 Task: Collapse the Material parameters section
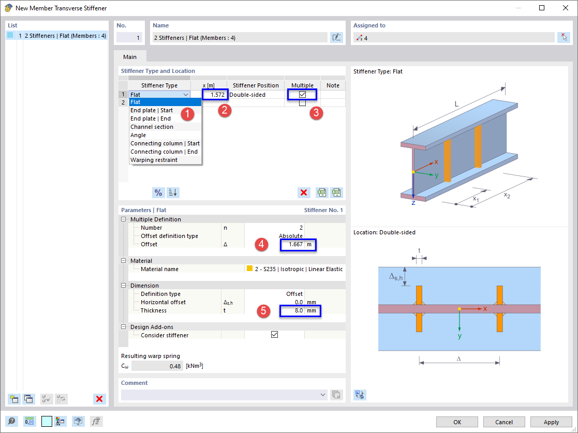[x=123, y=260]
